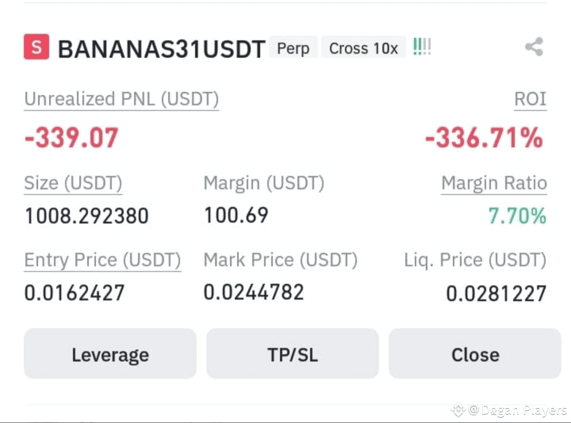Viewport: 571px width, 423px height.
Task: Open the Leverage adjustment button
Action: [x=110, y=353]
